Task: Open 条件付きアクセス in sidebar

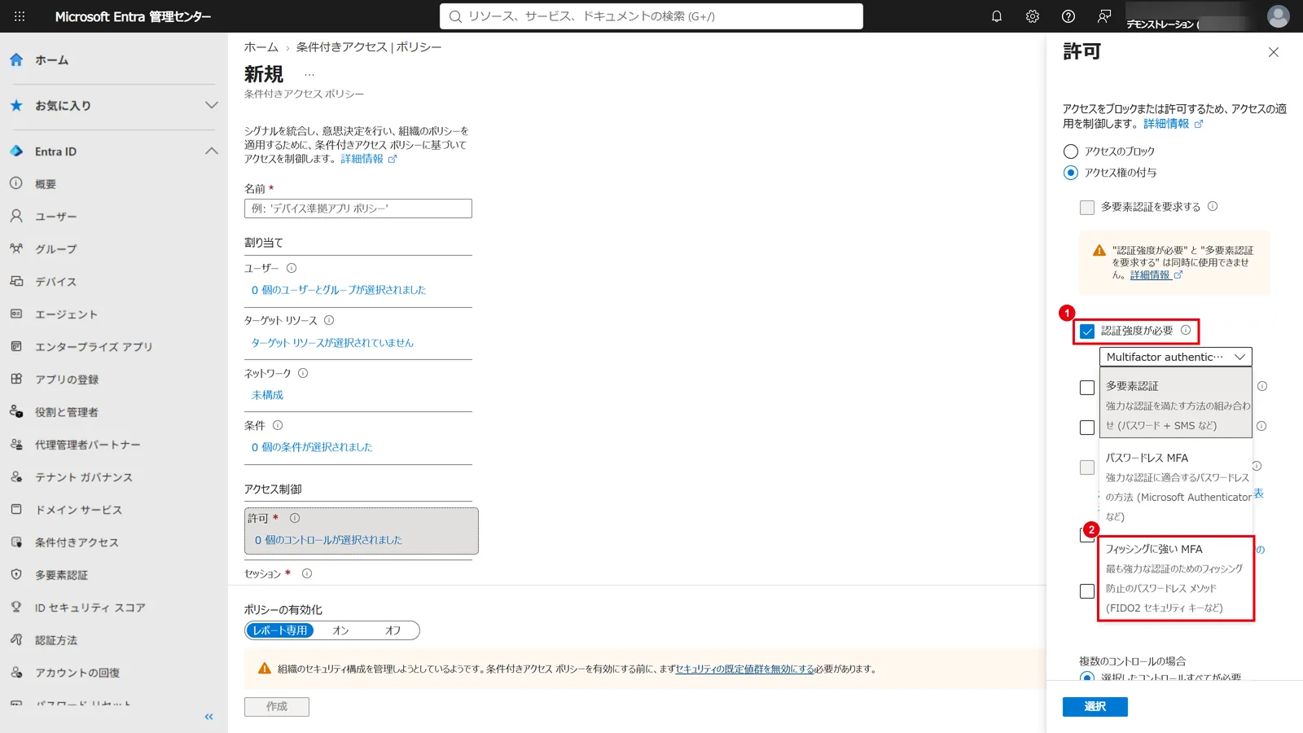Action: coord(77,542)
